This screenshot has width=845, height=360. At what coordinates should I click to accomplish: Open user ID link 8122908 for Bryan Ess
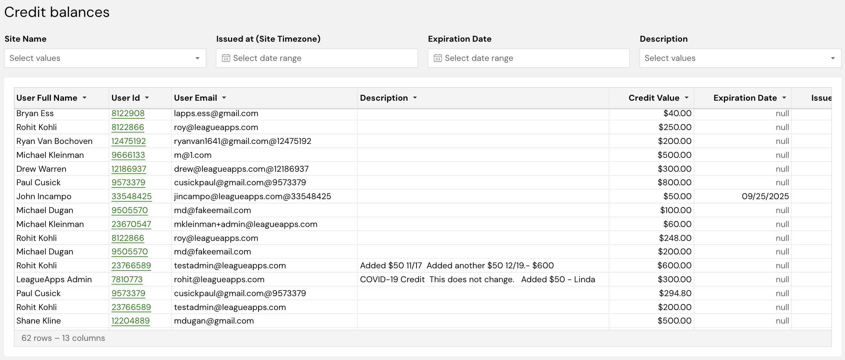tap(128, 113)
